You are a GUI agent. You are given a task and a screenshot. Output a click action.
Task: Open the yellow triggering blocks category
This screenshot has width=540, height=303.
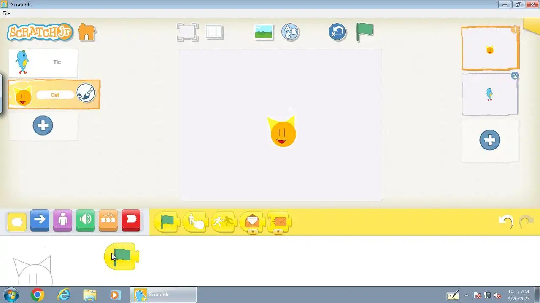tap(17, 221)
